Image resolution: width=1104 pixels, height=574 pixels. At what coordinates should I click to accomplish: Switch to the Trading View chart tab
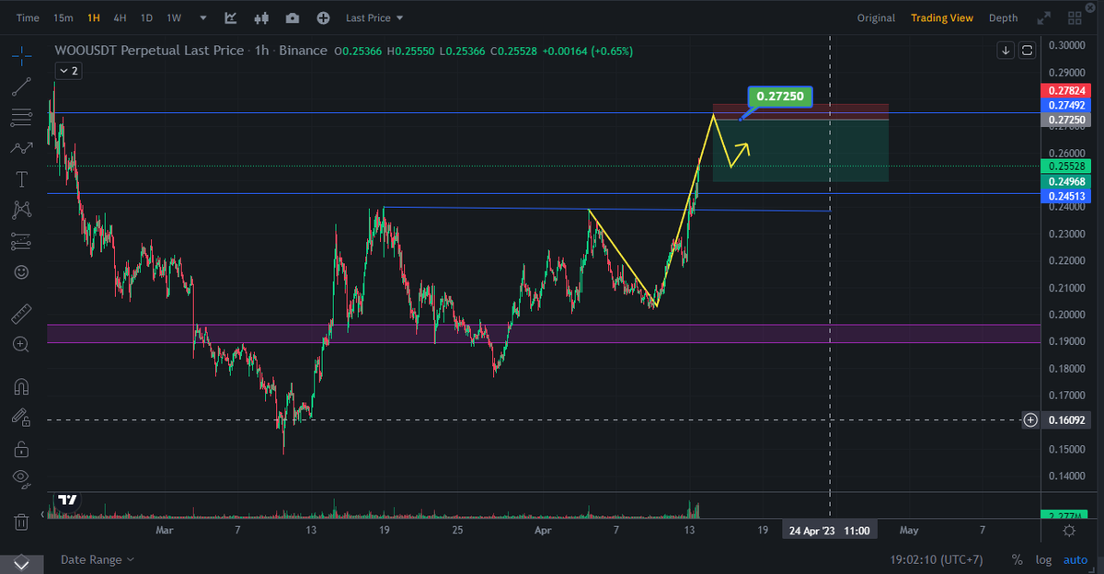(x=942, y=17)
